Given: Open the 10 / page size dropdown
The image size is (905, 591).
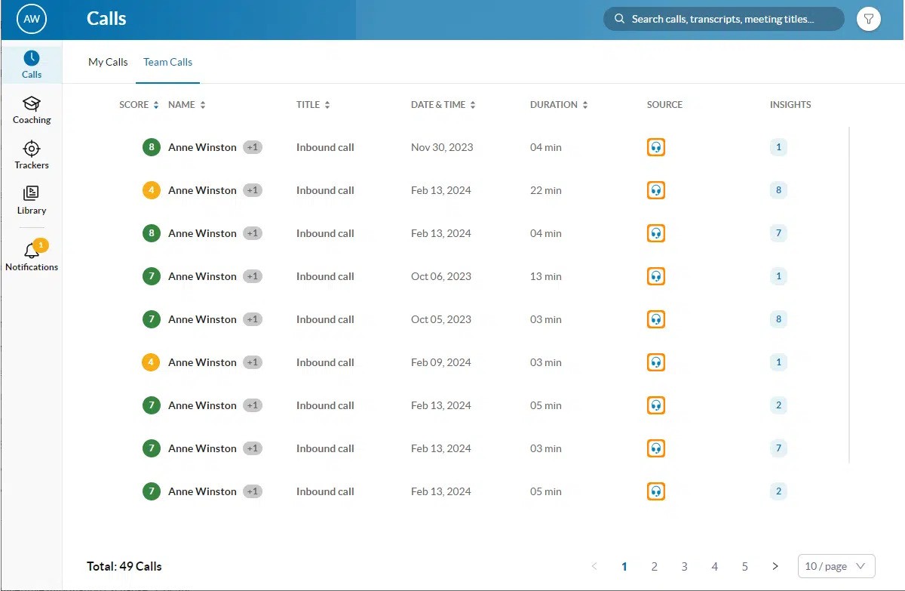Looking at the screenshot, I should click(x=836, y=566).
